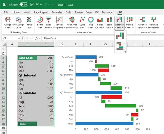Cancel the formula bar entry (X)
164x134 pixels.
(x=27, y=38)
